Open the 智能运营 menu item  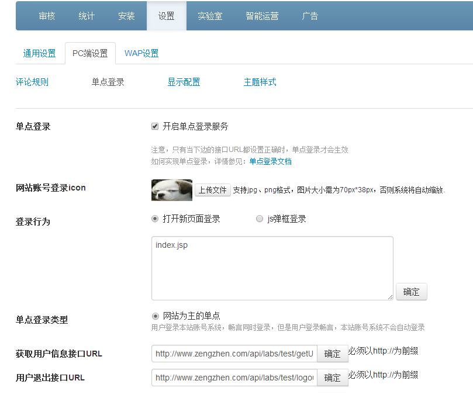(262, 16)
